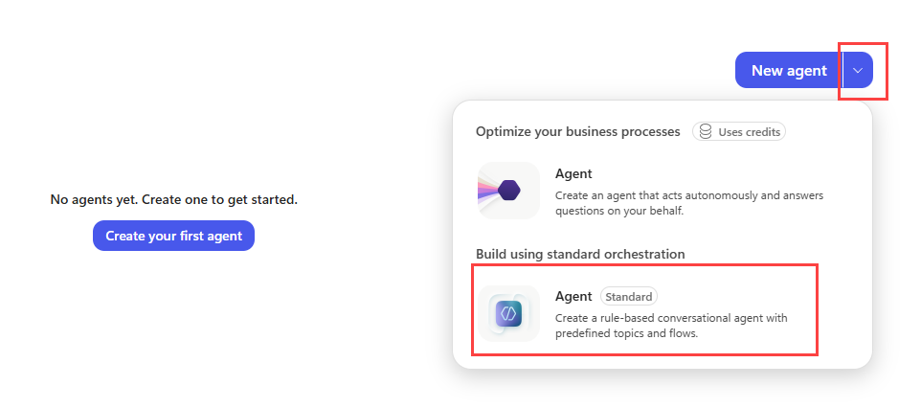
Task: Click the New agent button
Action: 789,70
